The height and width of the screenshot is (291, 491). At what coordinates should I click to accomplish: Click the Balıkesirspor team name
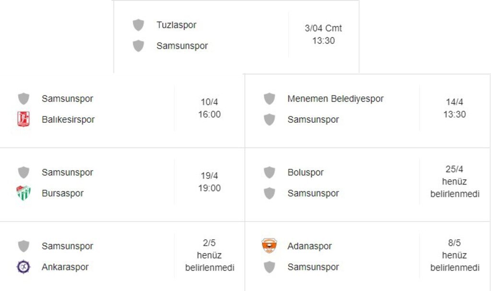click(68, 119)
